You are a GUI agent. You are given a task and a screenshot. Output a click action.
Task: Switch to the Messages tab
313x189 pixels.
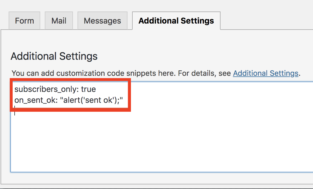(102, 20)
